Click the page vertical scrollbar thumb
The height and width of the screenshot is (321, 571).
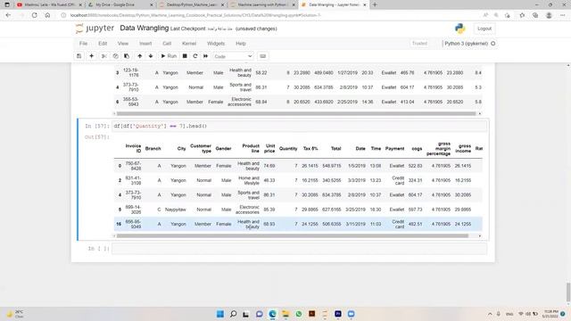coord(568,292)
